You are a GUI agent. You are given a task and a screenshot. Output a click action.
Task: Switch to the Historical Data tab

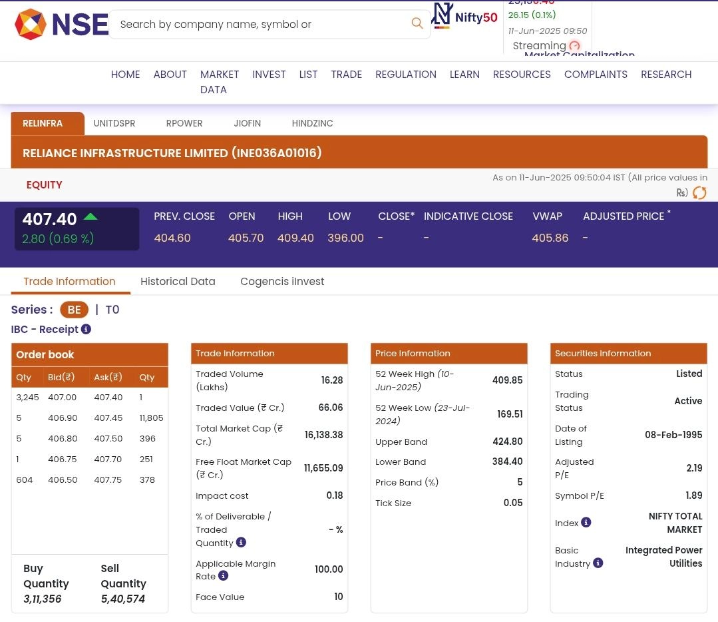[178, 282]
